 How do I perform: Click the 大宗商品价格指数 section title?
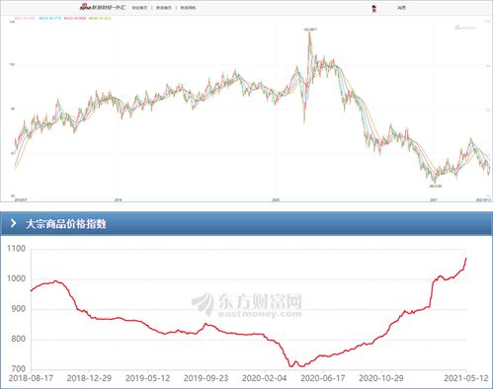66,224
